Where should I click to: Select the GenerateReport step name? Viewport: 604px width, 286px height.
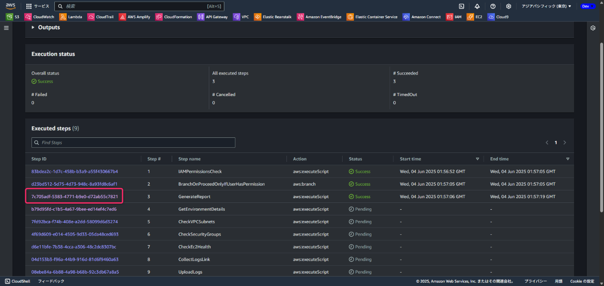[194, 196]
